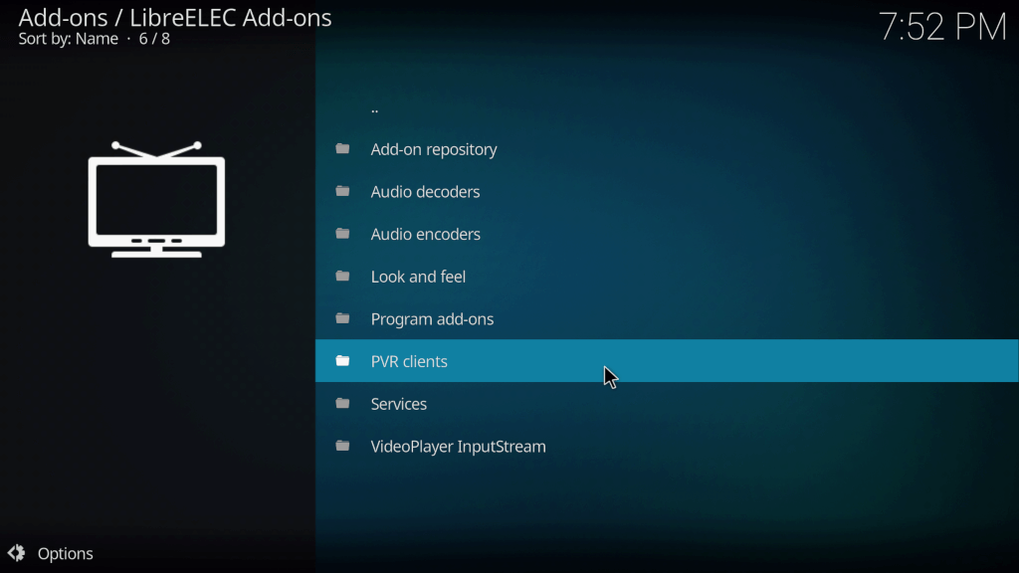Click the large TV icon in the sidebar
The image size is (1019, 573).
pyautogui.click(x=156, y=200)
